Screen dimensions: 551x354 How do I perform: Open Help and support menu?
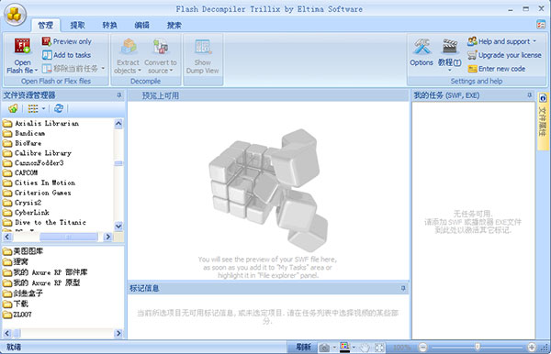501,41
